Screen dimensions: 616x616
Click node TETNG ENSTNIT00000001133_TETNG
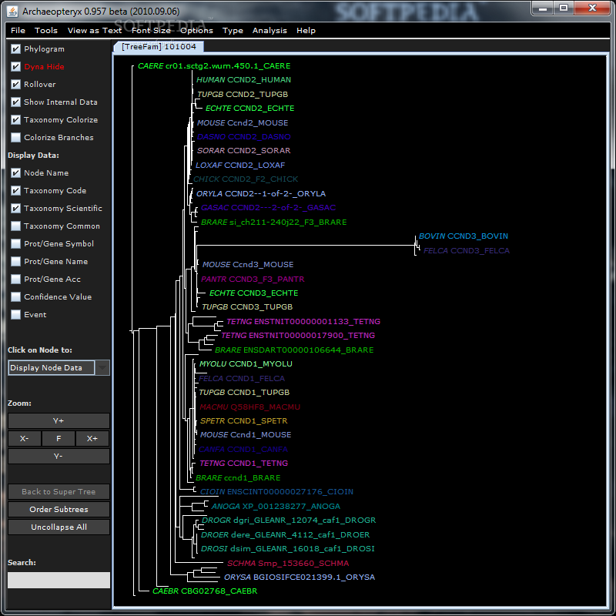click(x=303, y=321)
